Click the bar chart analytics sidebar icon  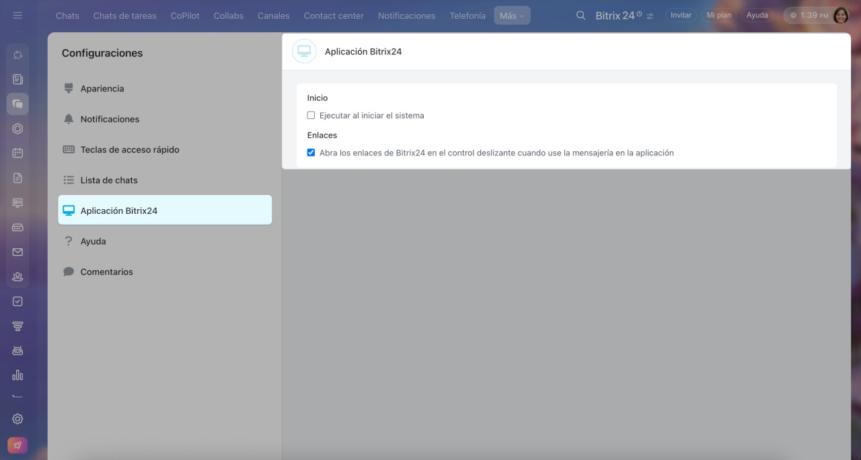17,375
